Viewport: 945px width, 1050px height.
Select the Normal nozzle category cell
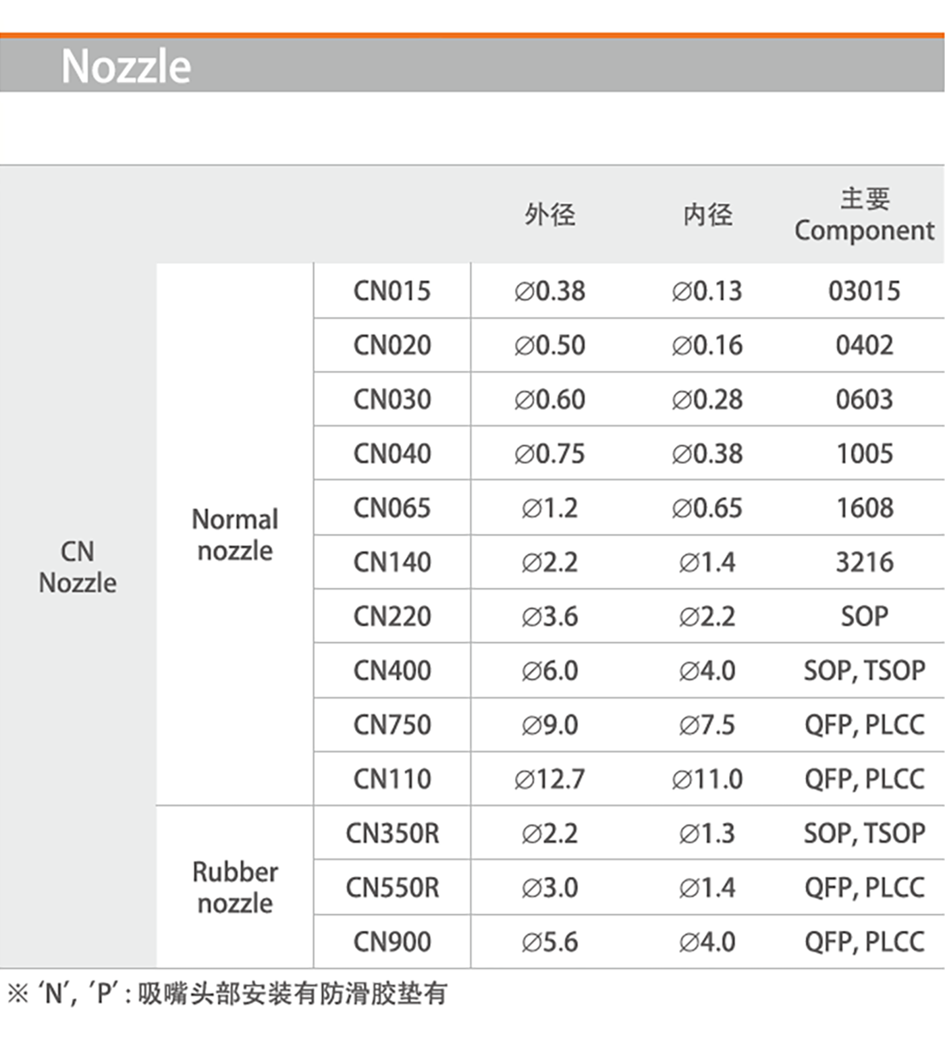coord(235,535)
